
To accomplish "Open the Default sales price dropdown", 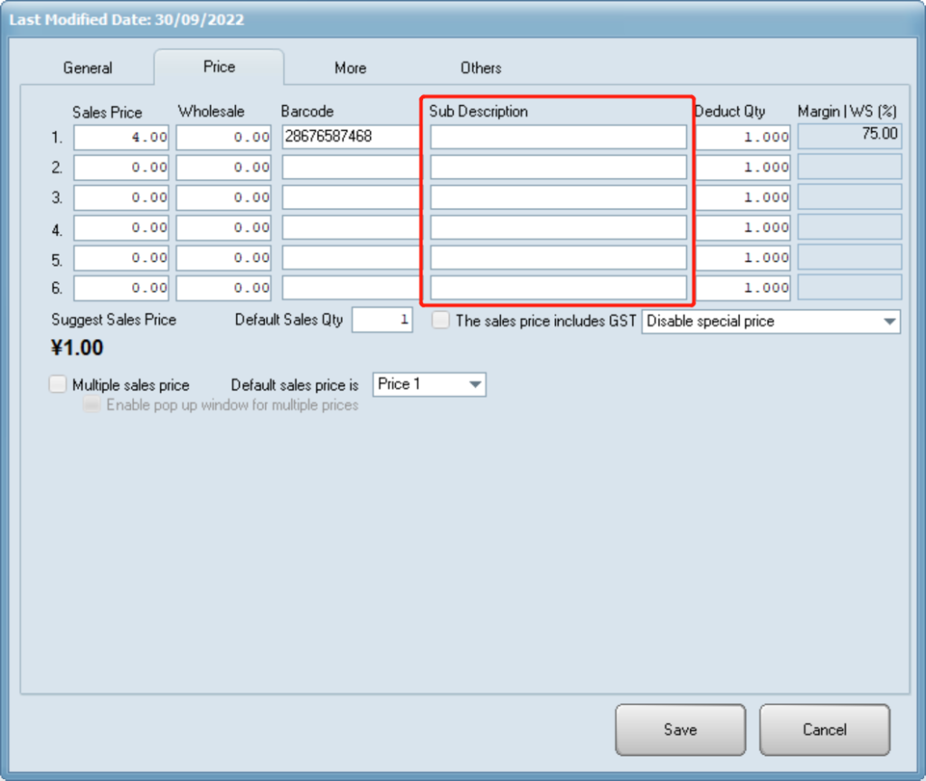I will [475, 385].
